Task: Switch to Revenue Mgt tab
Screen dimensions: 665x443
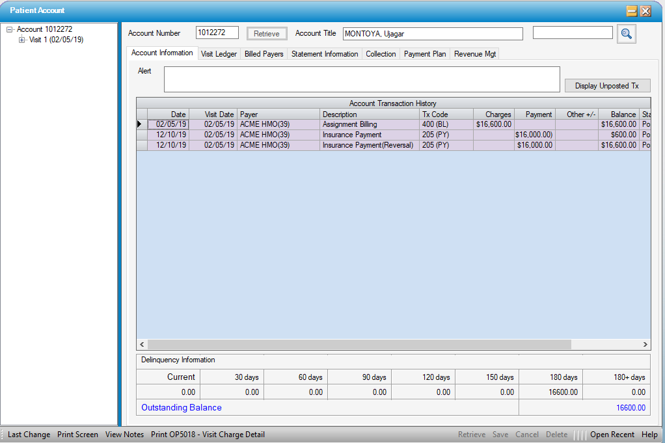Action: [x=475, y=54]
